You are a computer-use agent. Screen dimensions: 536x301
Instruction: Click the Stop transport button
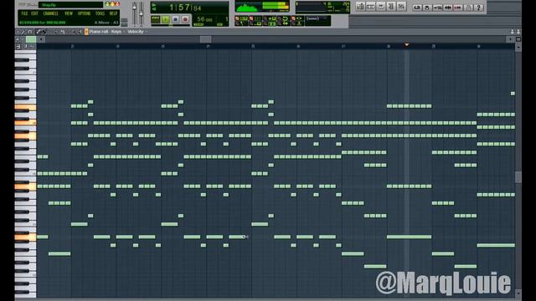coord(175,19)
